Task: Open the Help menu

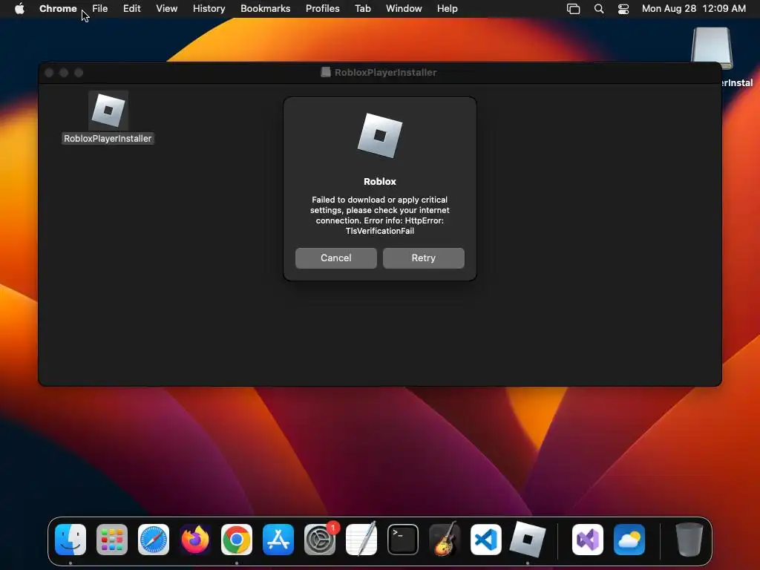Action: point(447,9)
